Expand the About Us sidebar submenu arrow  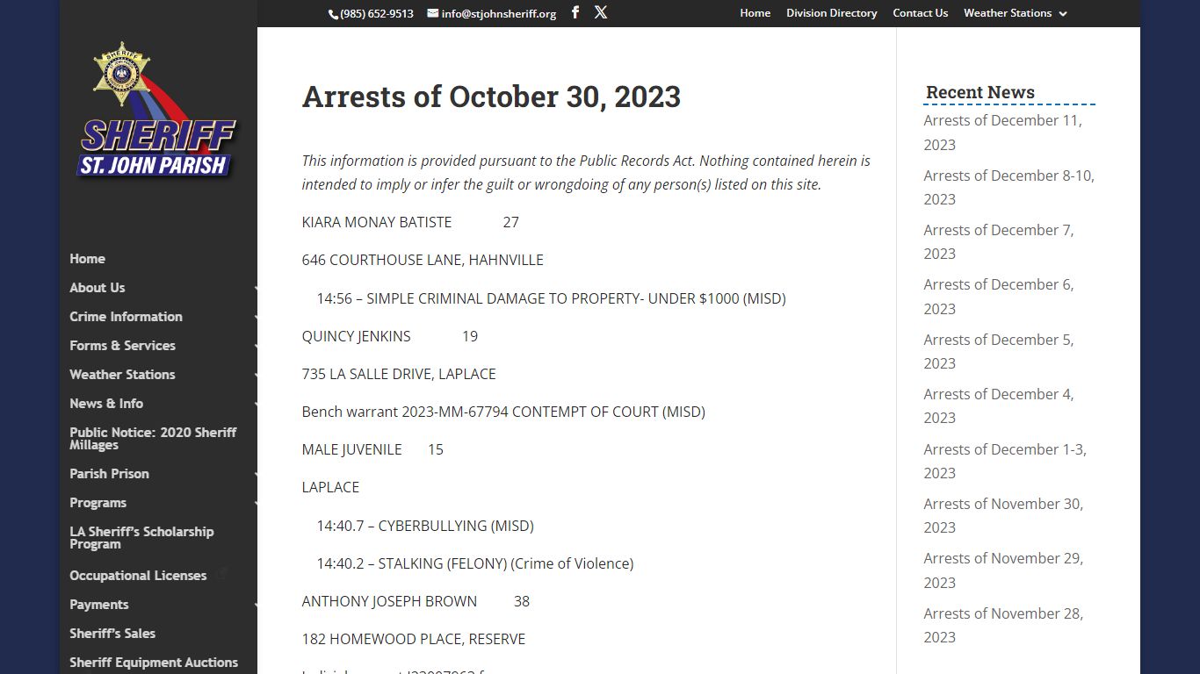[256, 289]
